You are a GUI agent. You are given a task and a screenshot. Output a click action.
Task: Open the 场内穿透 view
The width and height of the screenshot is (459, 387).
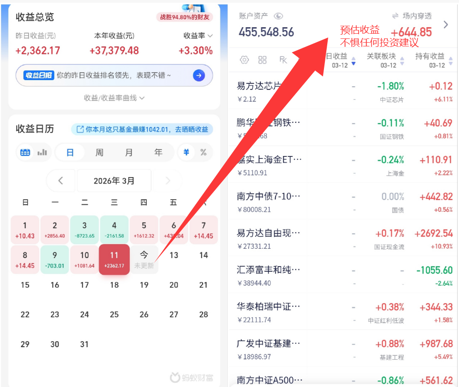point(412,16)
